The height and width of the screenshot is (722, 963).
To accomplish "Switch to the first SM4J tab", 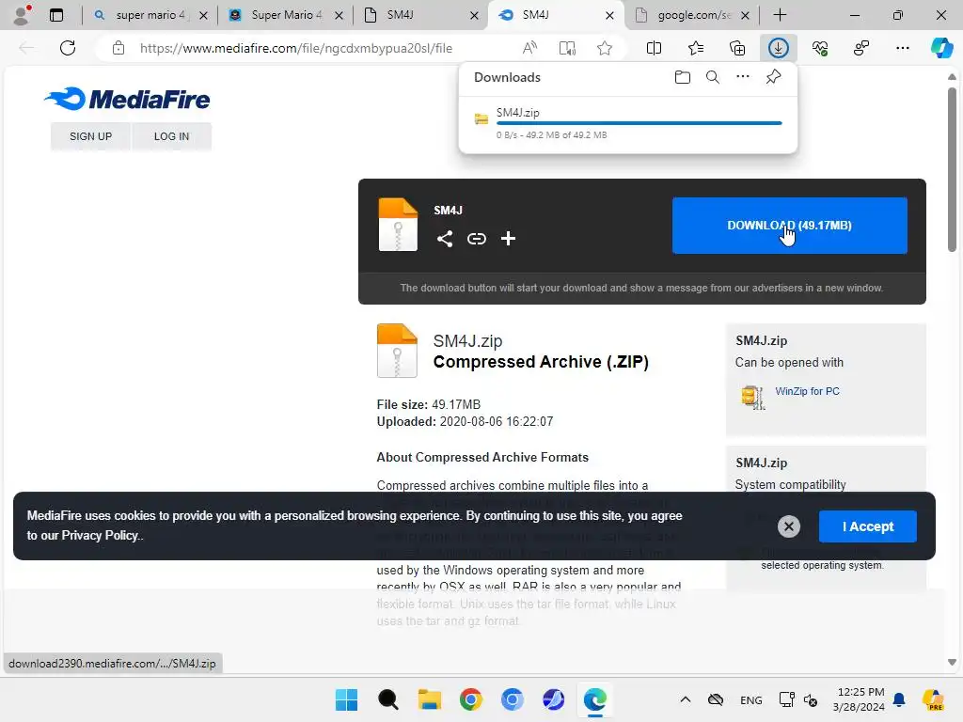I will 420,15.
